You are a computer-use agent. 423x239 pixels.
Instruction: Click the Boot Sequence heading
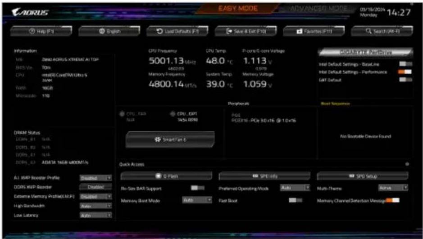tap(335, 104)
